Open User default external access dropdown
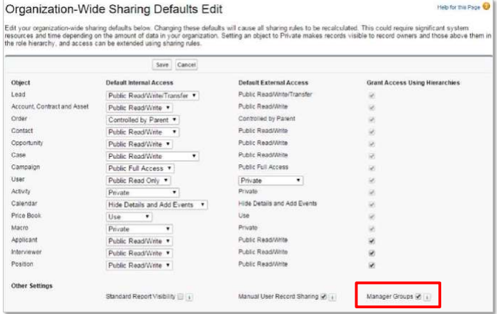Viewport: 497px width, 314px height. click(270, 180)
